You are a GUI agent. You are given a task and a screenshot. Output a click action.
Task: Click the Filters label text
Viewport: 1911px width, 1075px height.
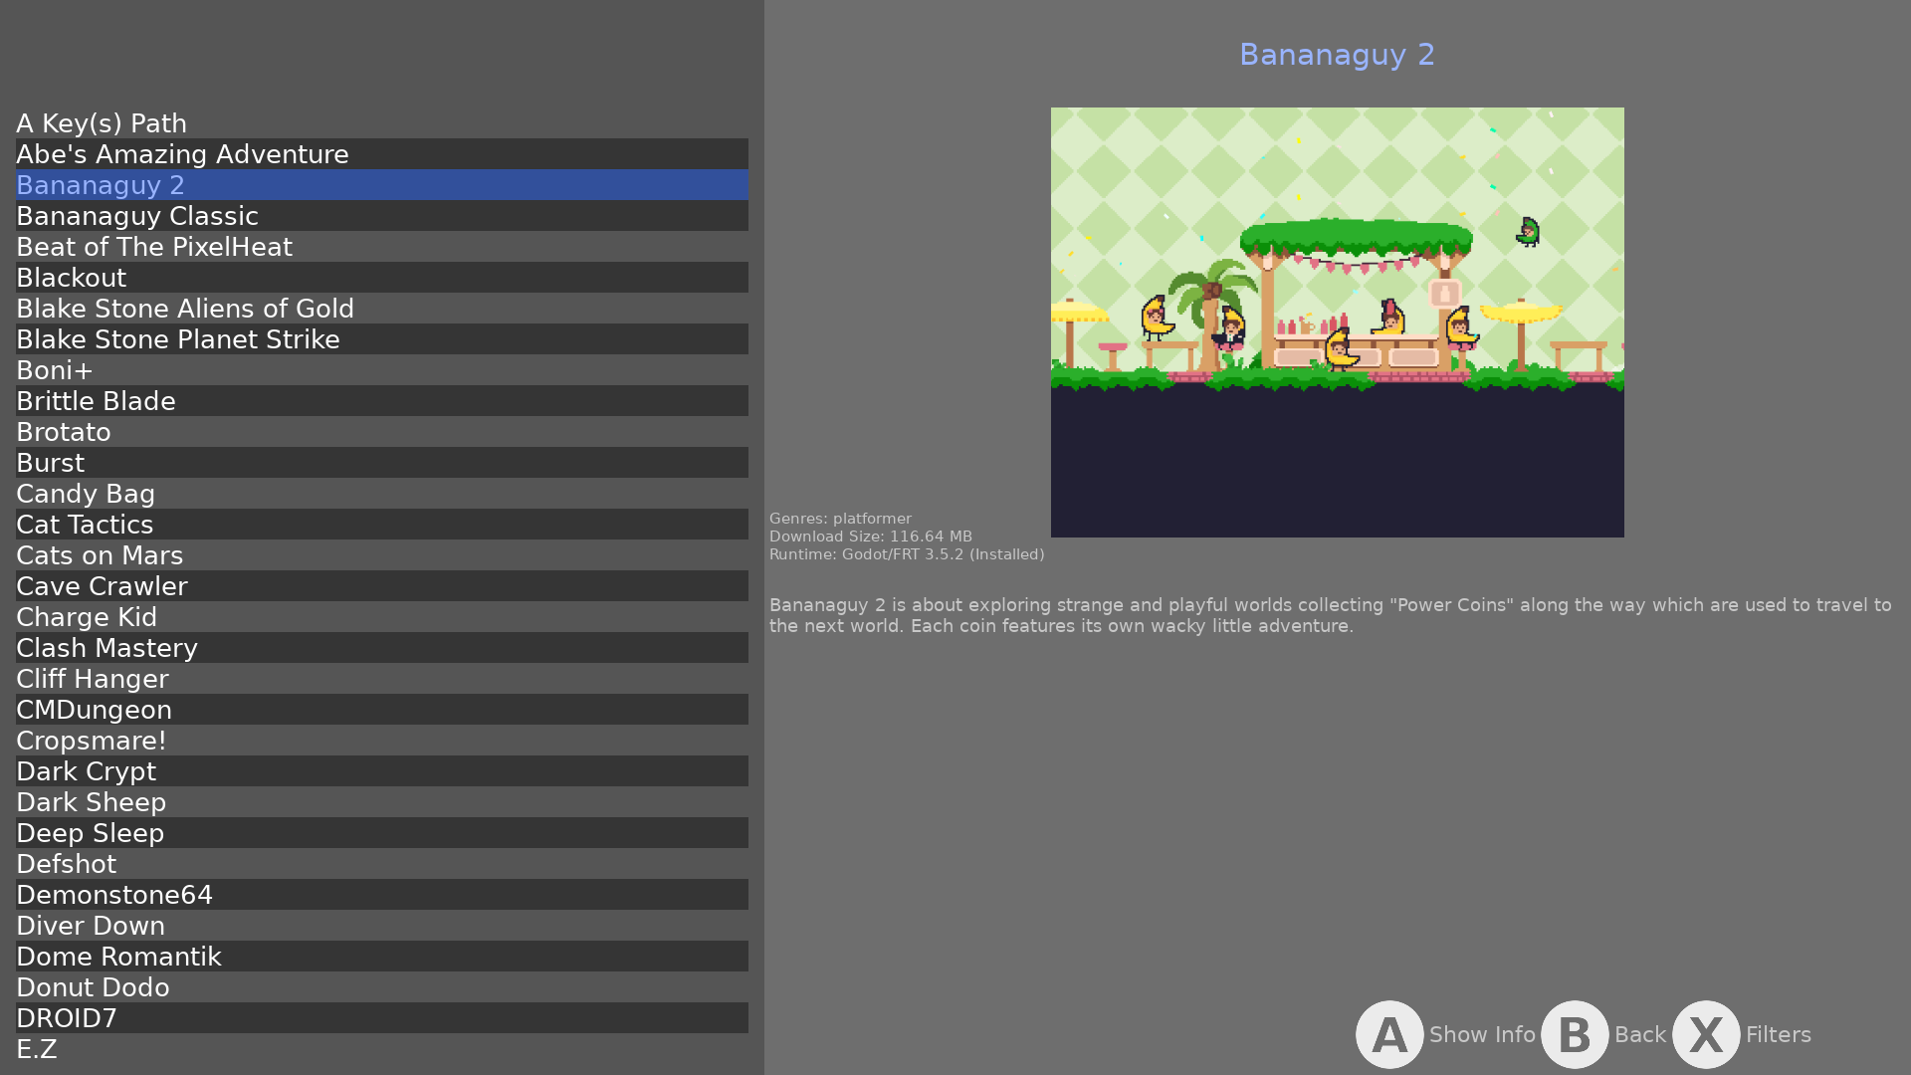(1778, 1035)
